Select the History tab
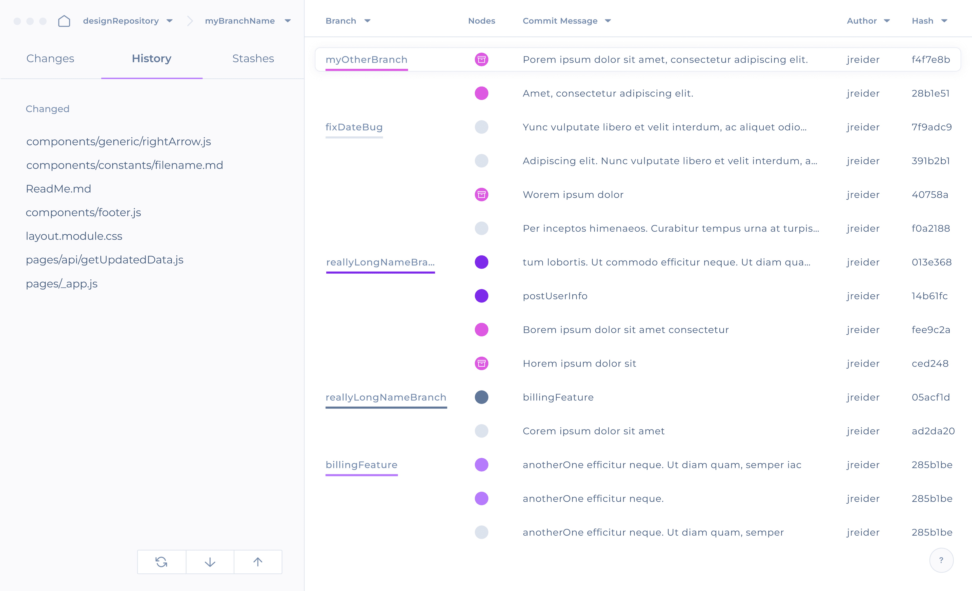 [x=151, y=58]
